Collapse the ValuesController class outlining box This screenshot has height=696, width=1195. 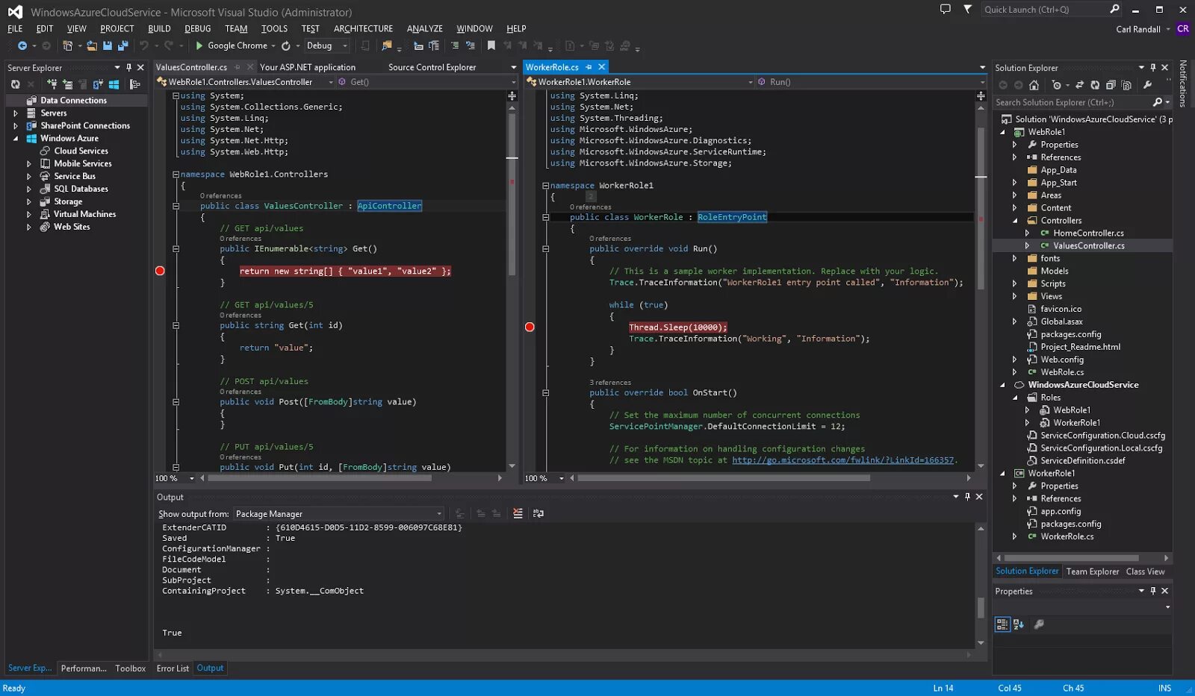pos(176,206)
